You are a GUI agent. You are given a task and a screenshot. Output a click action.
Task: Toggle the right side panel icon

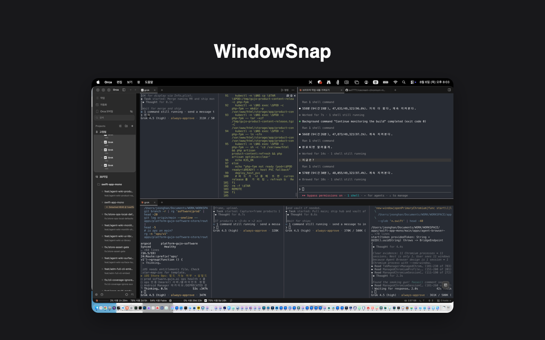pyautogui.click(x=449, y=90)
